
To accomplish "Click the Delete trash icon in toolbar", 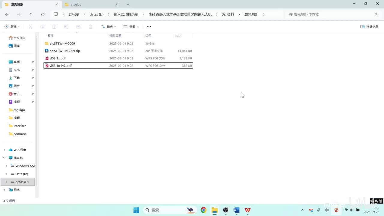I will coord(90,27).
